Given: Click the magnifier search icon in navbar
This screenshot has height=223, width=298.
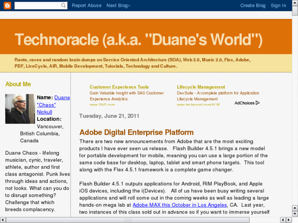Looking at the screenshot, I should point(63,5).
